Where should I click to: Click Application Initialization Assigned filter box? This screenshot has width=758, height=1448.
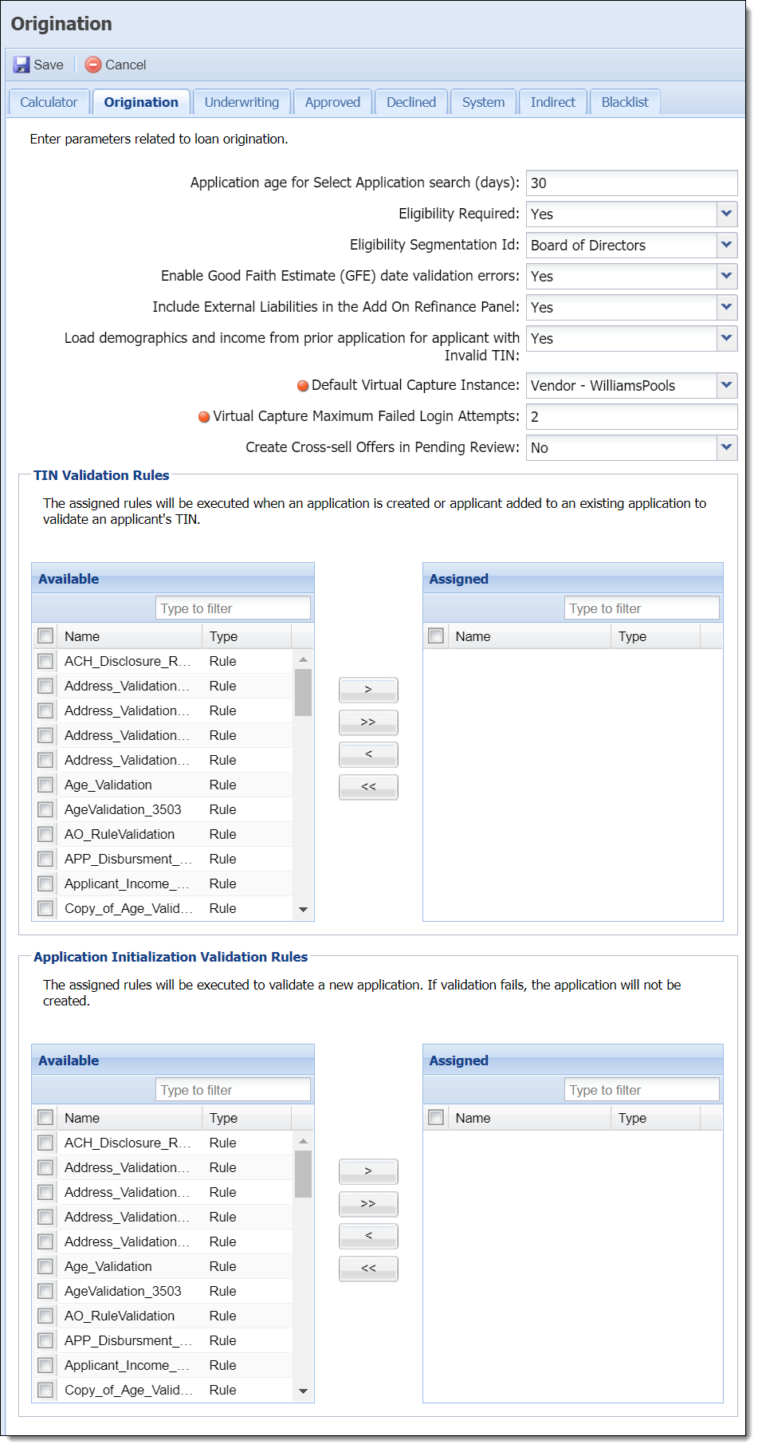click(x=642, y=1090)
